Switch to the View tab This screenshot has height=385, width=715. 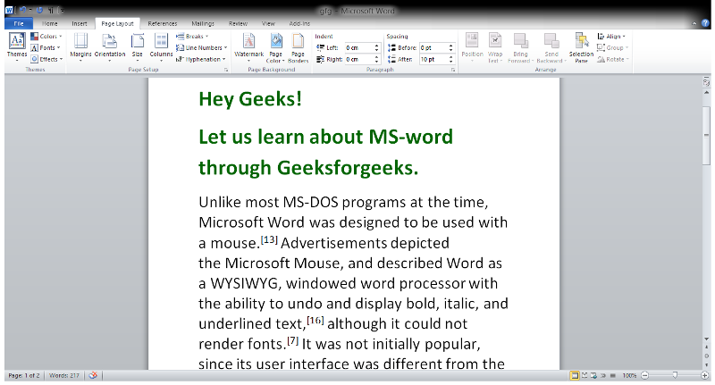point(268,24)
